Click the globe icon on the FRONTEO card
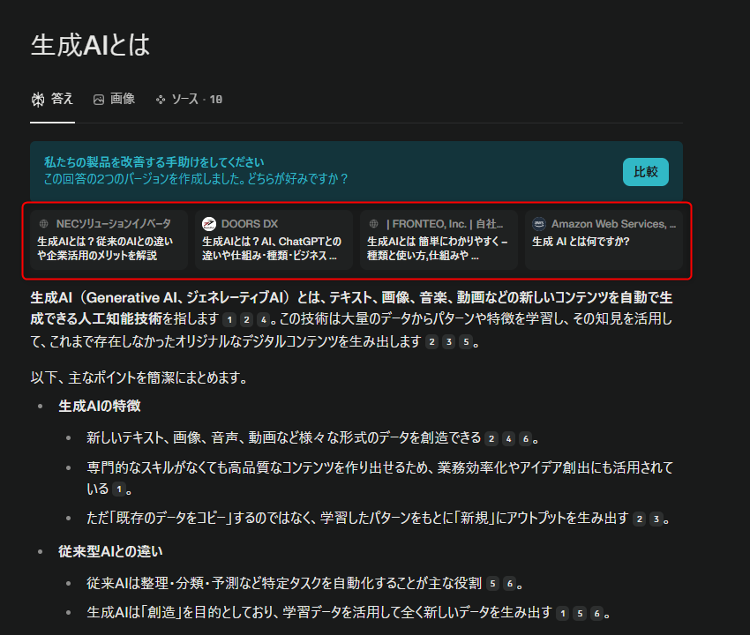Screen dimensions: 750x635 374,224
